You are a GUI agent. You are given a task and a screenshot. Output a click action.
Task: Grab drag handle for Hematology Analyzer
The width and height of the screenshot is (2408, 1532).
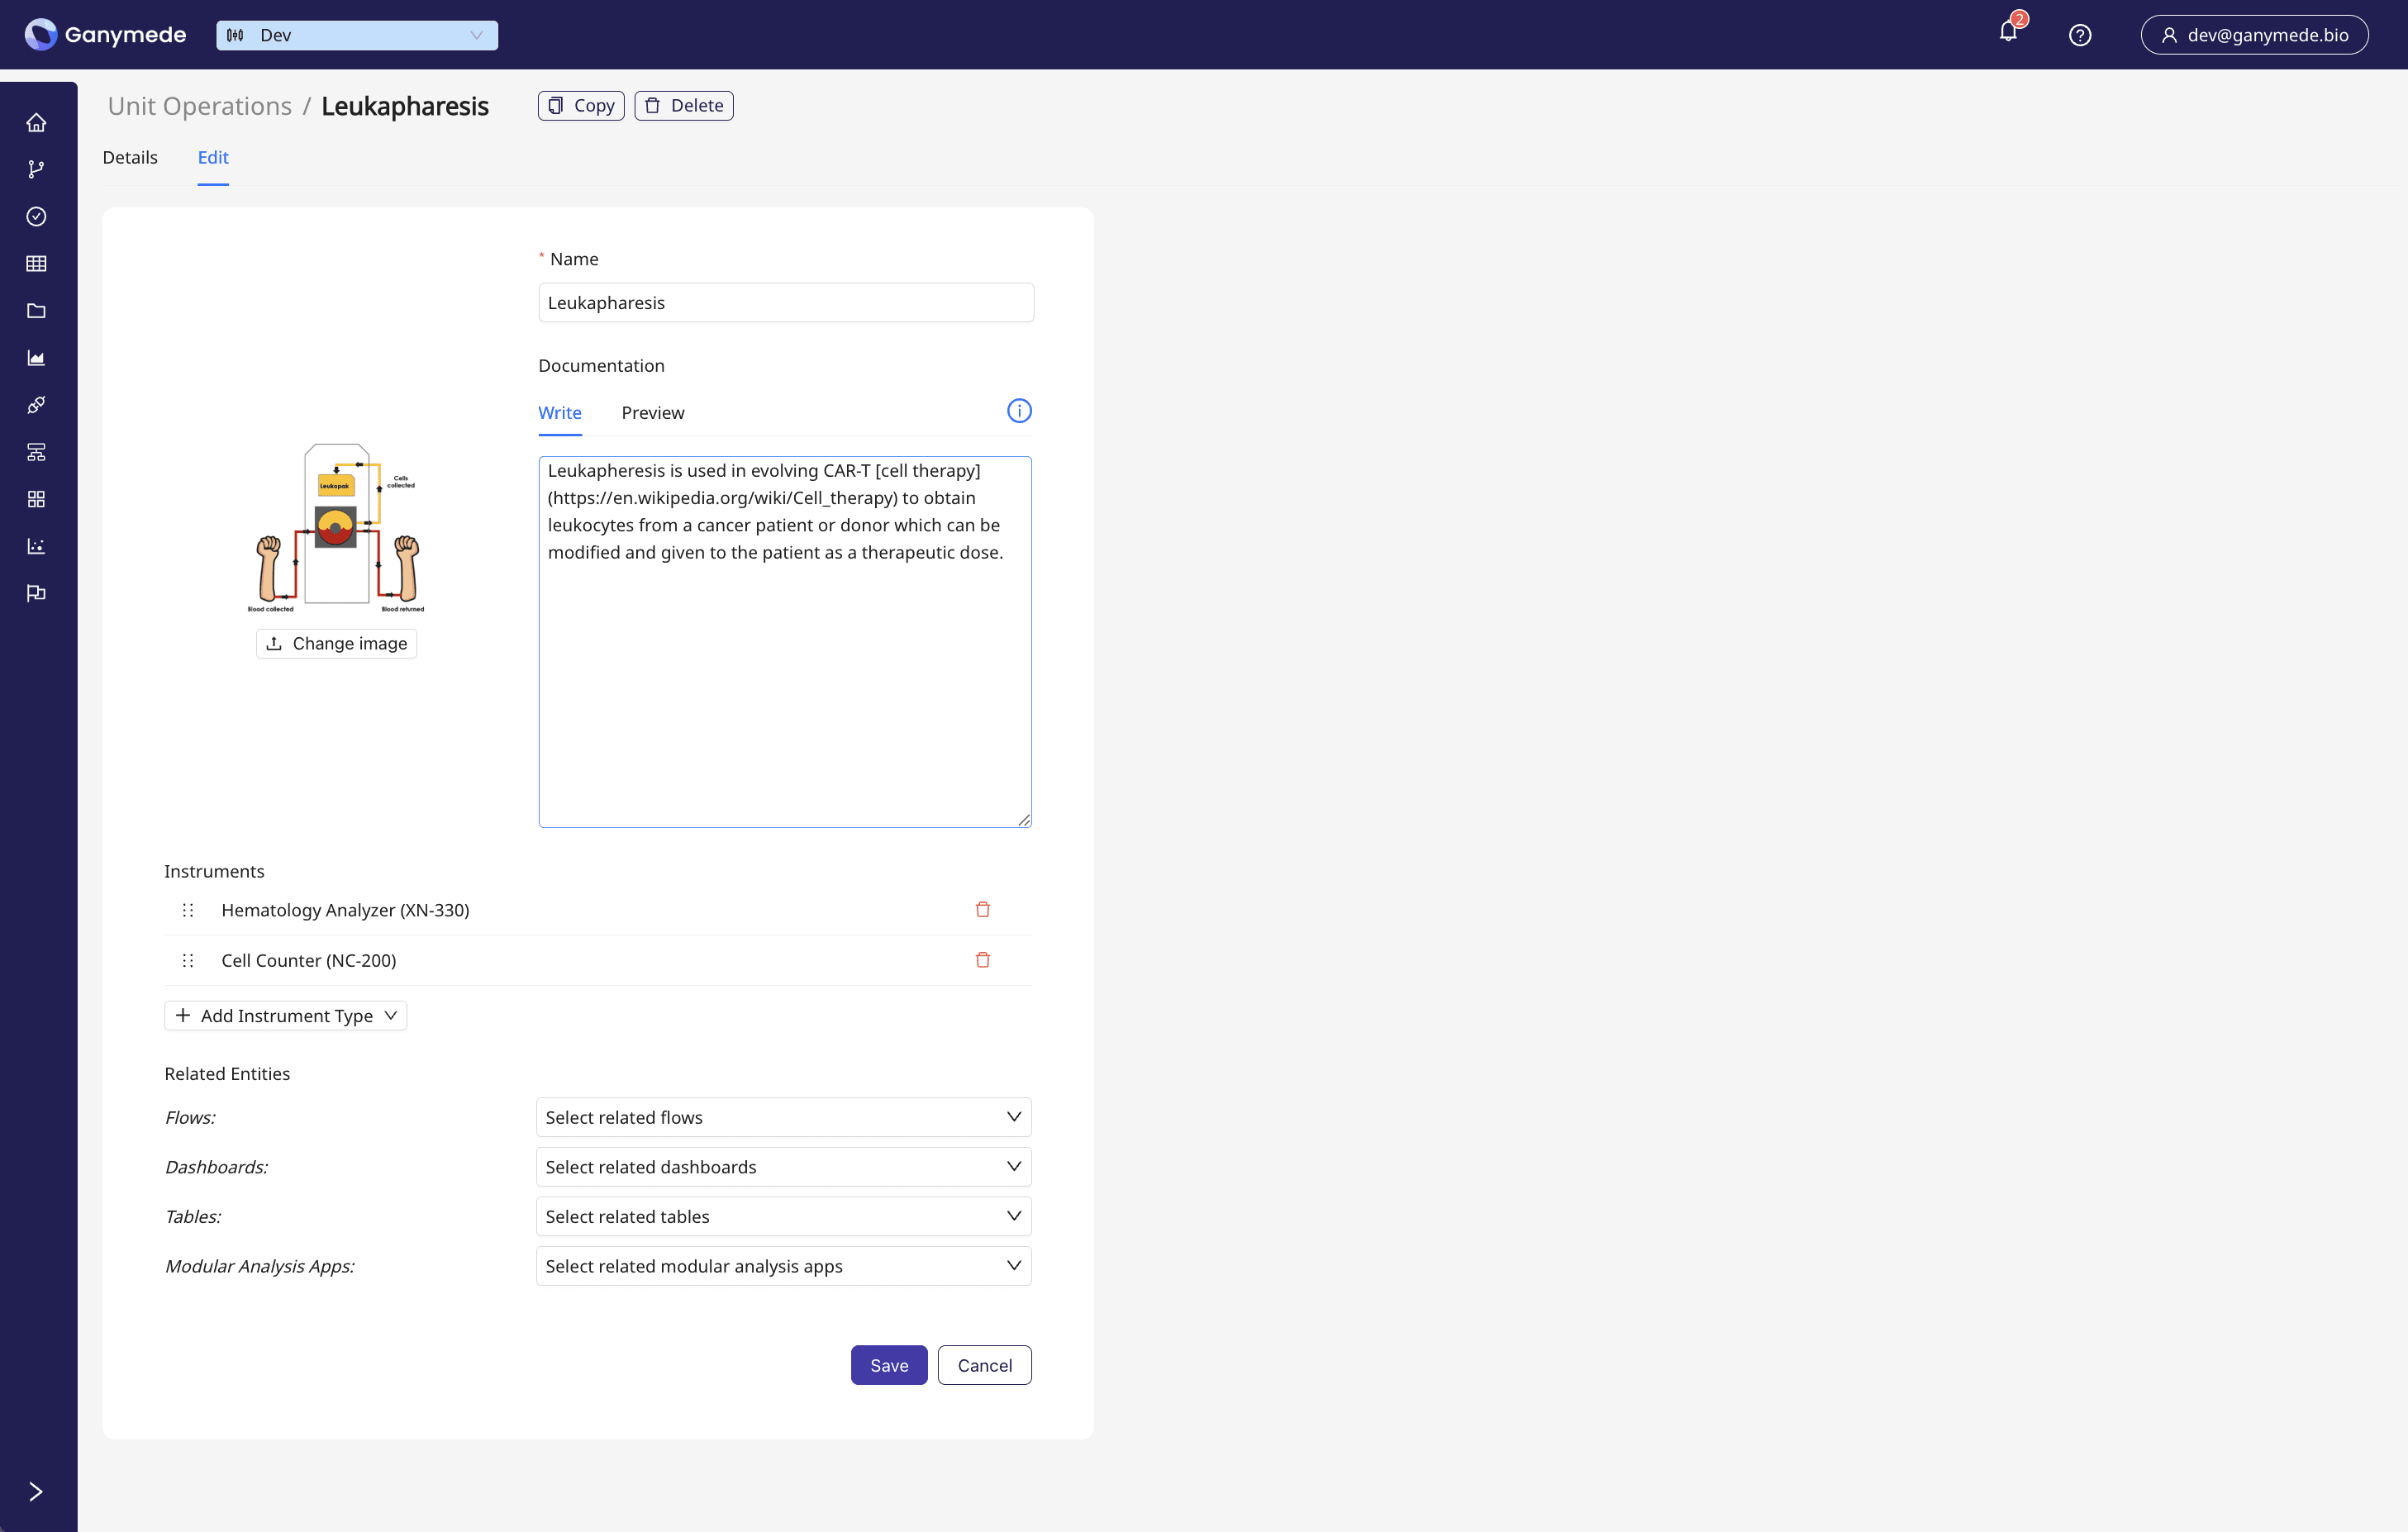click(188, 910)
